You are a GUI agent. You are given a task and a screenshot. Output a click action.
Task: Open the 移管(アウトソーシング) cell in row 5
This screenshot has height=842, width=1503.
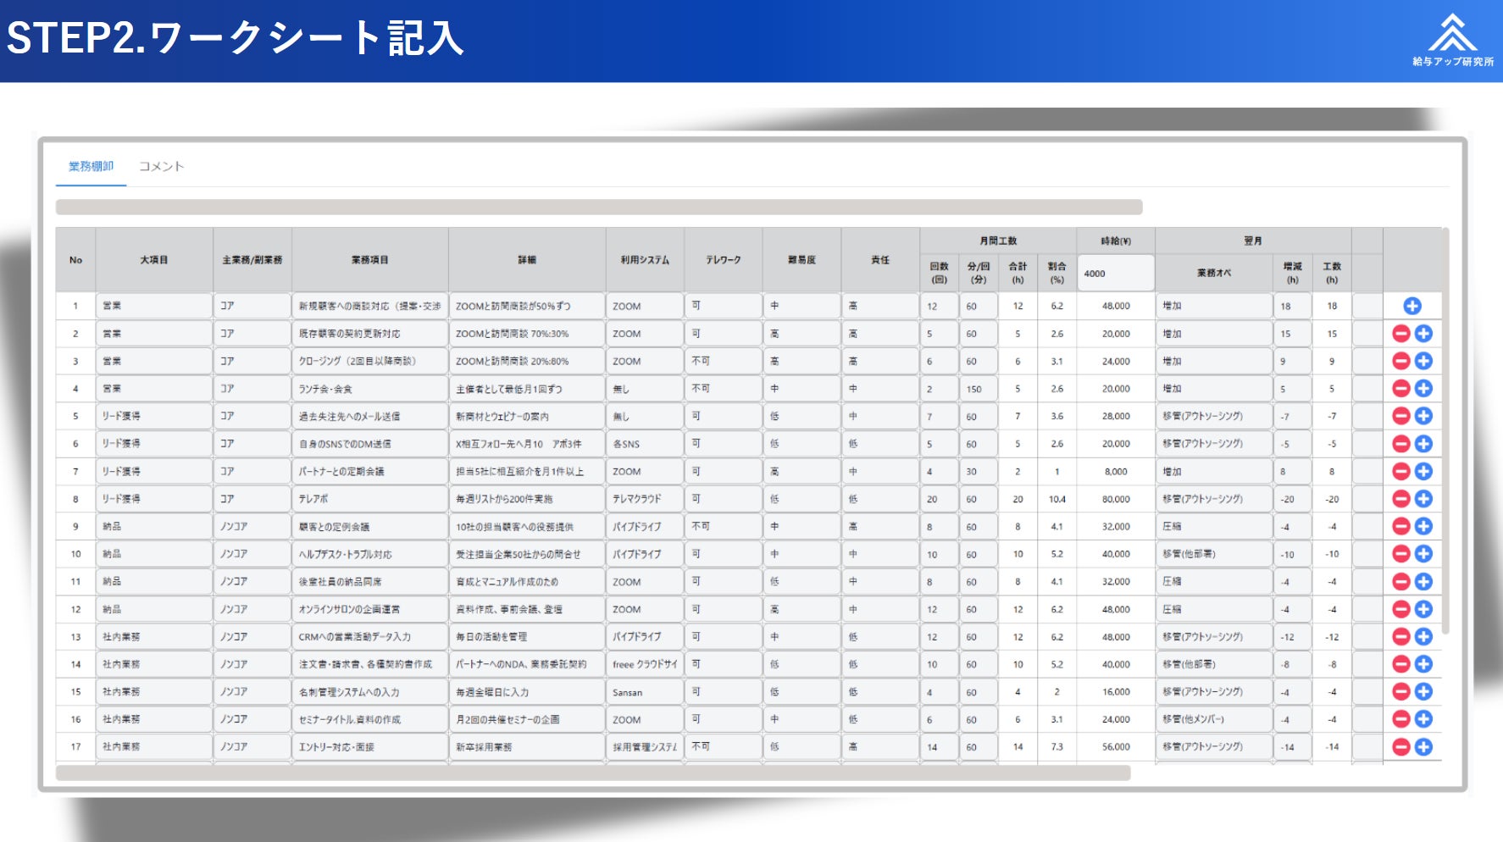(x=1213, y=416)
